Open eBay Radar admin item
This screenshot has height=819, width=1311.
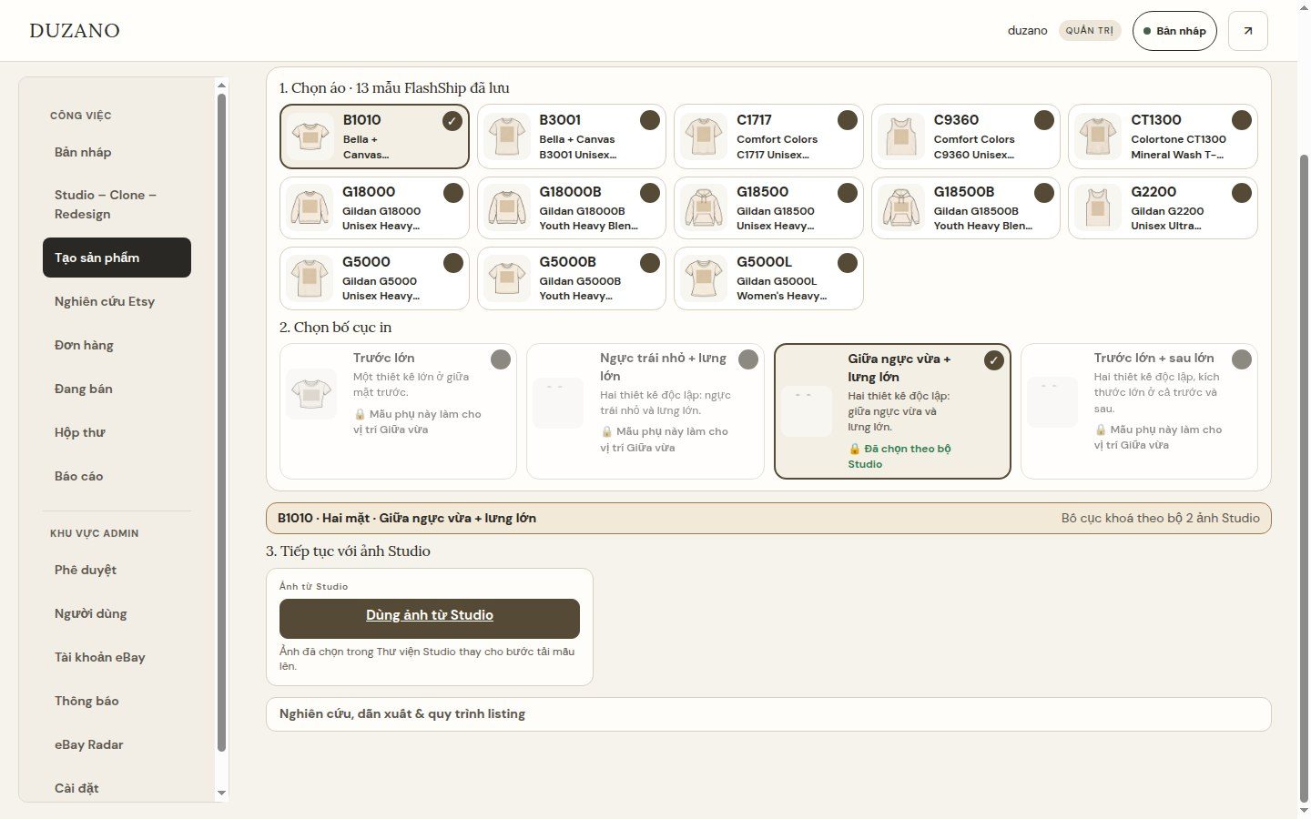pos(117,744)
